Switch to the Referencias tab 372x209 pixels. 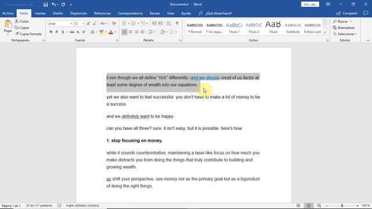[102, 13]
